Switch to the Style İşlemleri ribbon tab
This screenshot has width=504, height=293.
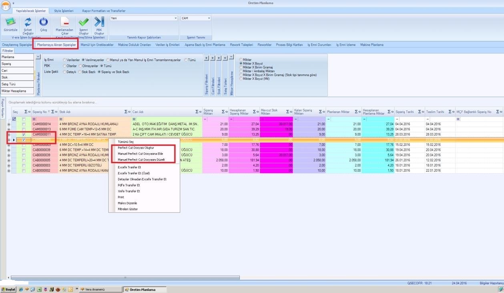64,11
